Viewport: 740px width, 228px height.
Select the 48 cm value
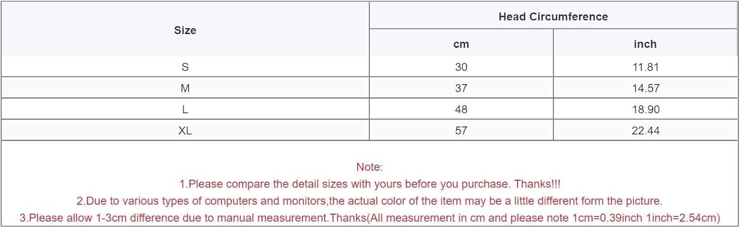point(461,109)
